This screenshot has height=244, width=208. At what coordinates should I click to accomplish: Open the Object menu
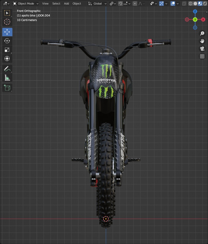(x=77, y=4)
